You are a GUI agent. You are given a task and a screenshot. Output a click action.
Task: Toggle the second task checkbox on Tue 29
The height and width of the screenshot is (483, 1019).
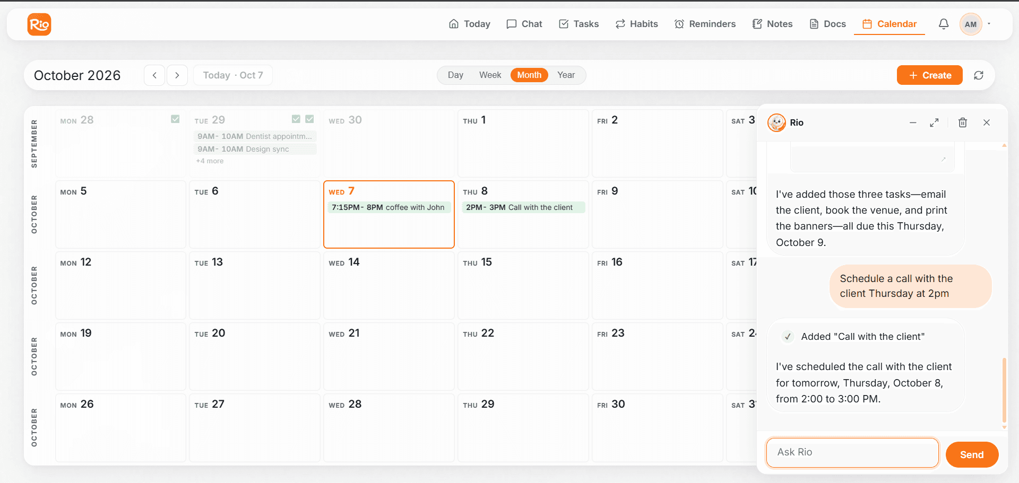tap(309, 119)
